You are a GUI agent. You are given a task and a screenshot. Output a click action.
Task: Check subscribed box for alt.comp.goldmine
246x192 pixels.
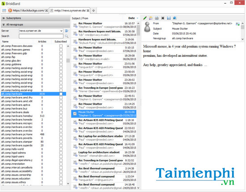tap(61, 64)
